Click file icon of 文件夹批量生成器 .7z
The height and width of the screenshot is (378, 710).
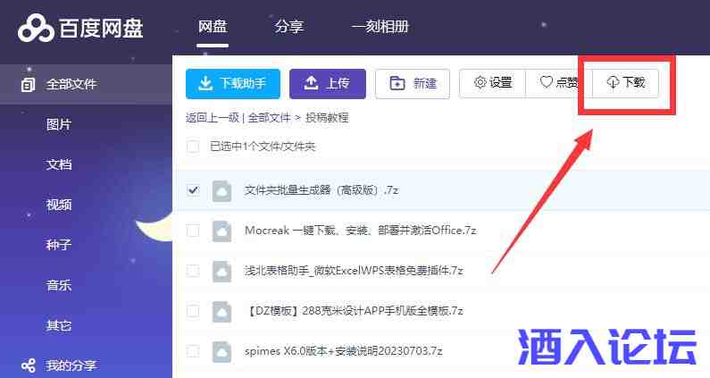(221, 190)
